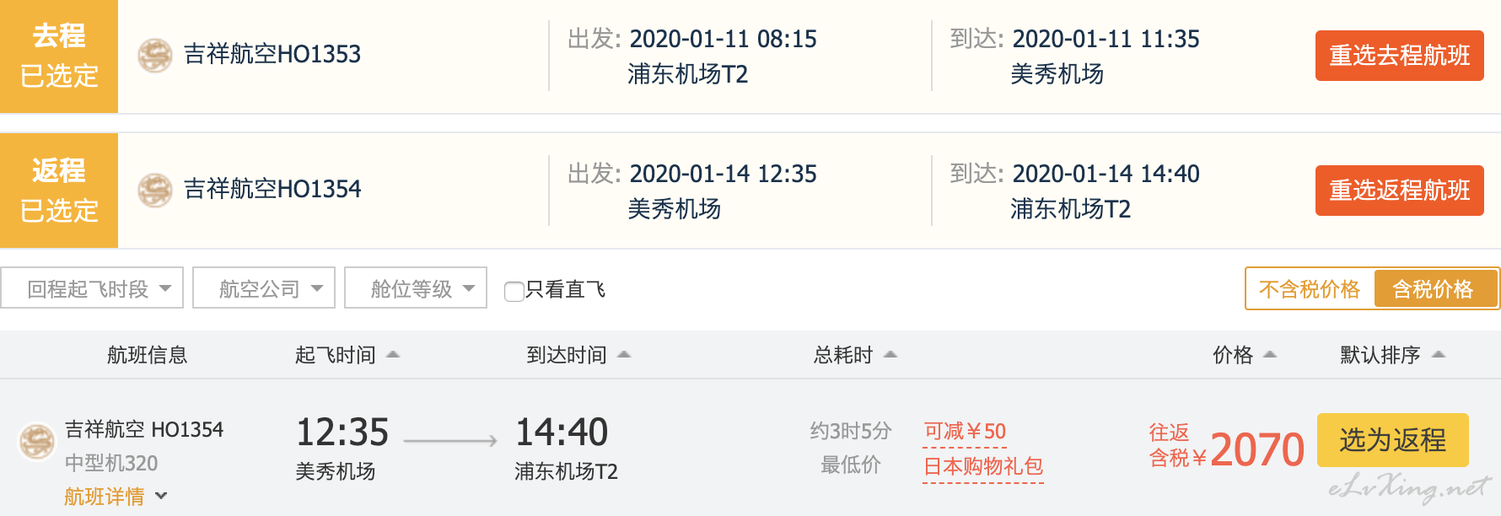This screenshot has height=516, width=1501.
Task: Switch to 不含税价格 display
Action: pyautogui.click(x=1310, y=289)
